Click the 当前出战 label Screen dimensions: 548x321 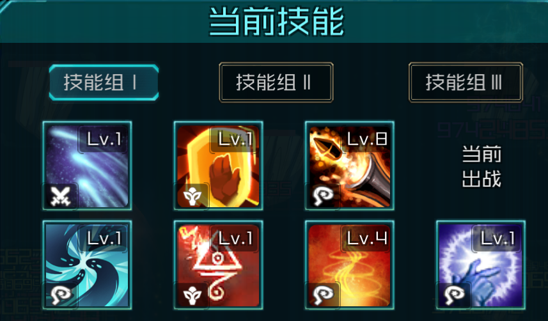(x=481, y=166)
